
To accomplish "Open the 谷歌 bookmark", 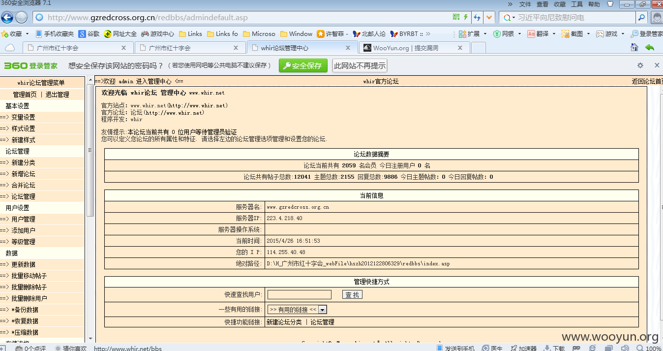I will [89, 34].
